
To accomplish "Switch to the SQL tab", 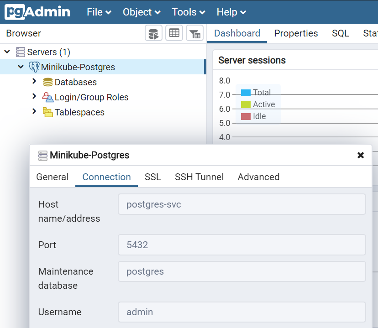I will [x=341, y=33].
